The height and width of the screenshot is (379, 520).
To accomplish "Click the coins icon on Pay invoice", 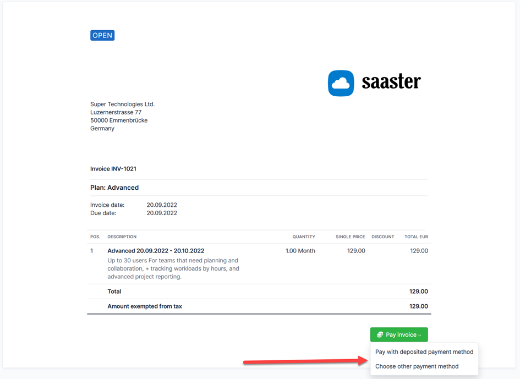I will tap(380, 334).
